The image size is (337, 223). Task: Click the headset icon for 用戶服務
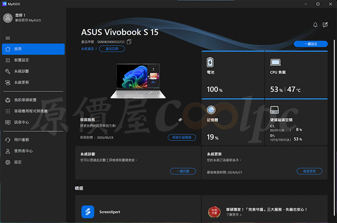tap(8, 140)
